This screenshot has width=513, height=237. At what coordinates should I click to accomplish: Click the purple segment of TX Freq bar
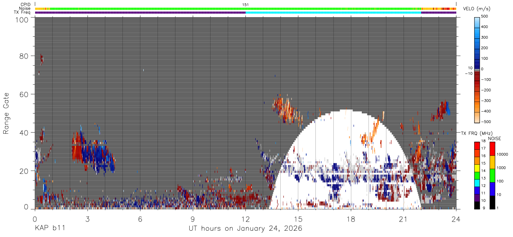coord(140,13)
